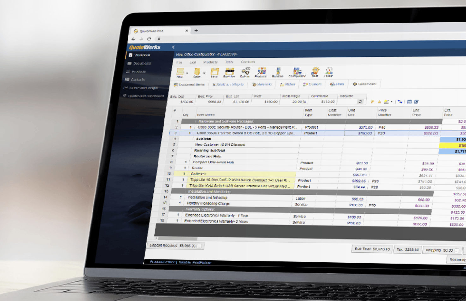Click the Revision toolbar icon

229,73
